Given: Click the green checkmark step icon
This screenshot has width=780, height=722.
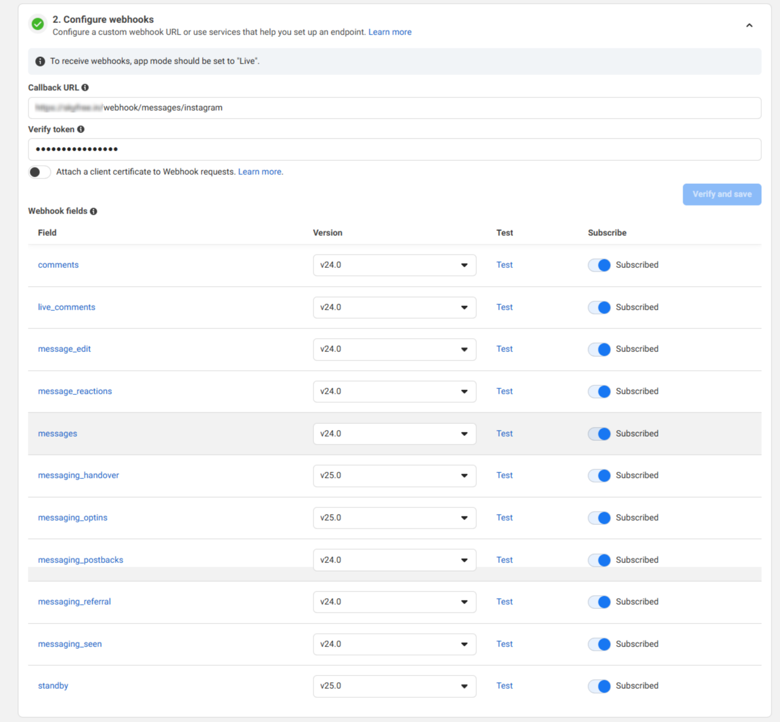Looking at the screenshot, I should 38,24.
